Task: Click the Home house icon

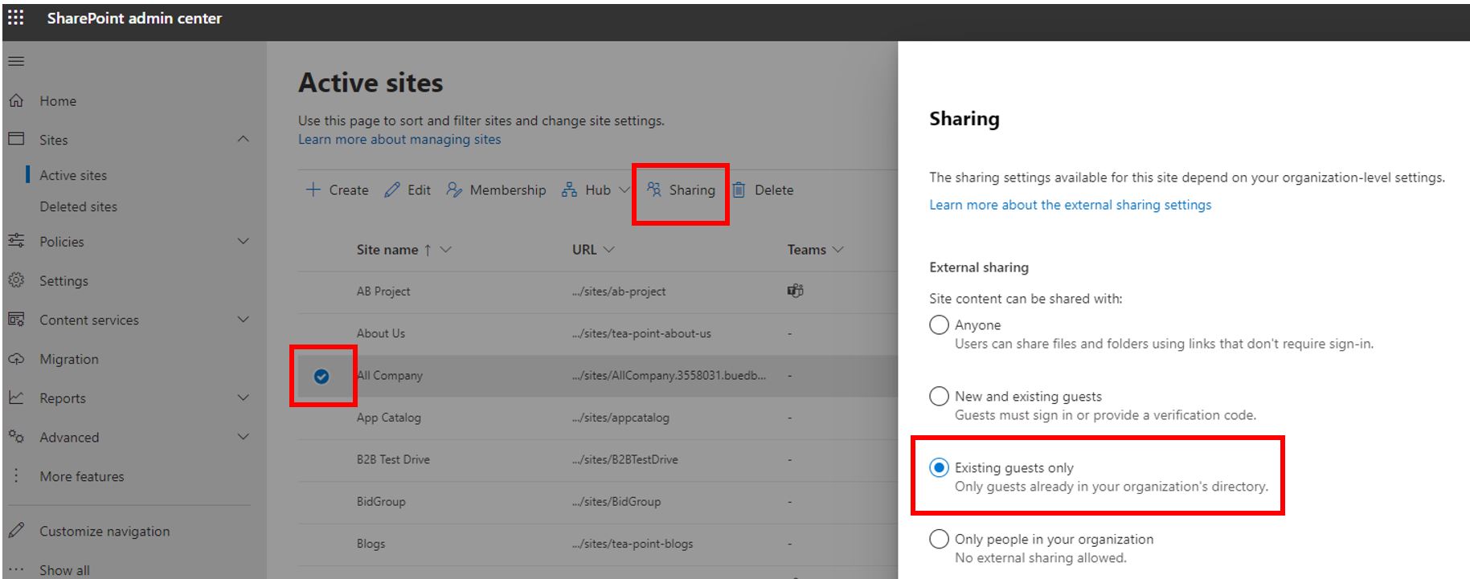Action: point(16,100)
